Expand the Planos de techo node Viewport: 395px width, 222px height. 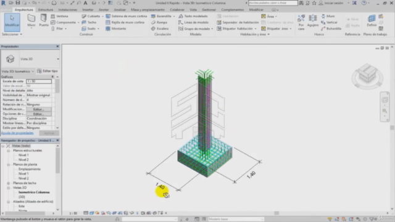point(8,183)
